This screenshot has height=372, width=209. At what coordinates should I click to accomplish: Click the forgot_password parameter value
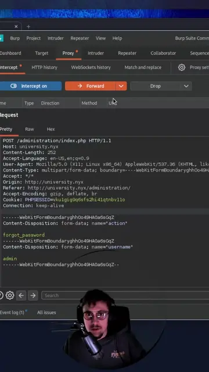(24, 235)
